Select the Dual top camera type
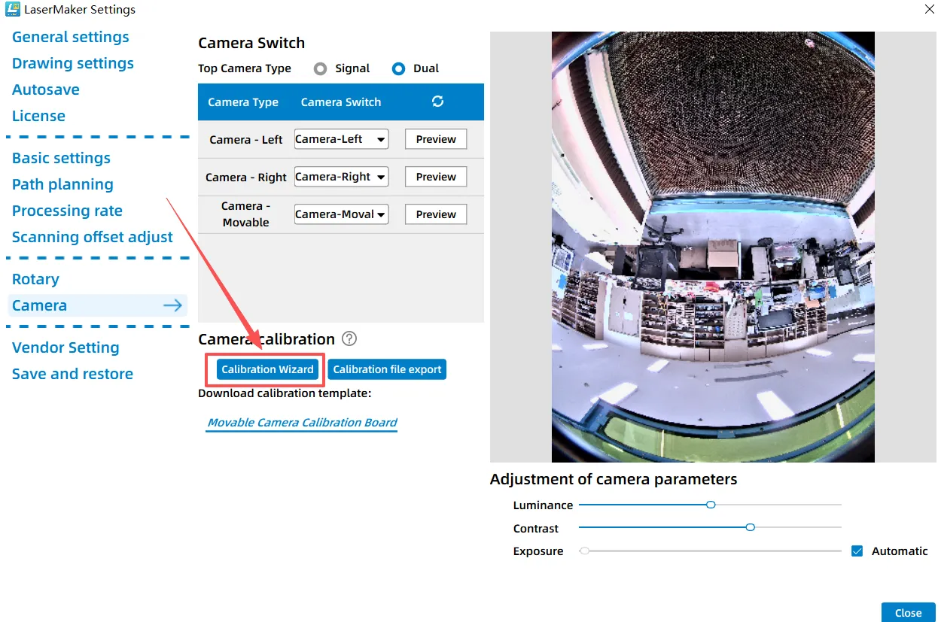This screenshot has width=941, height=622. point(399,68)
